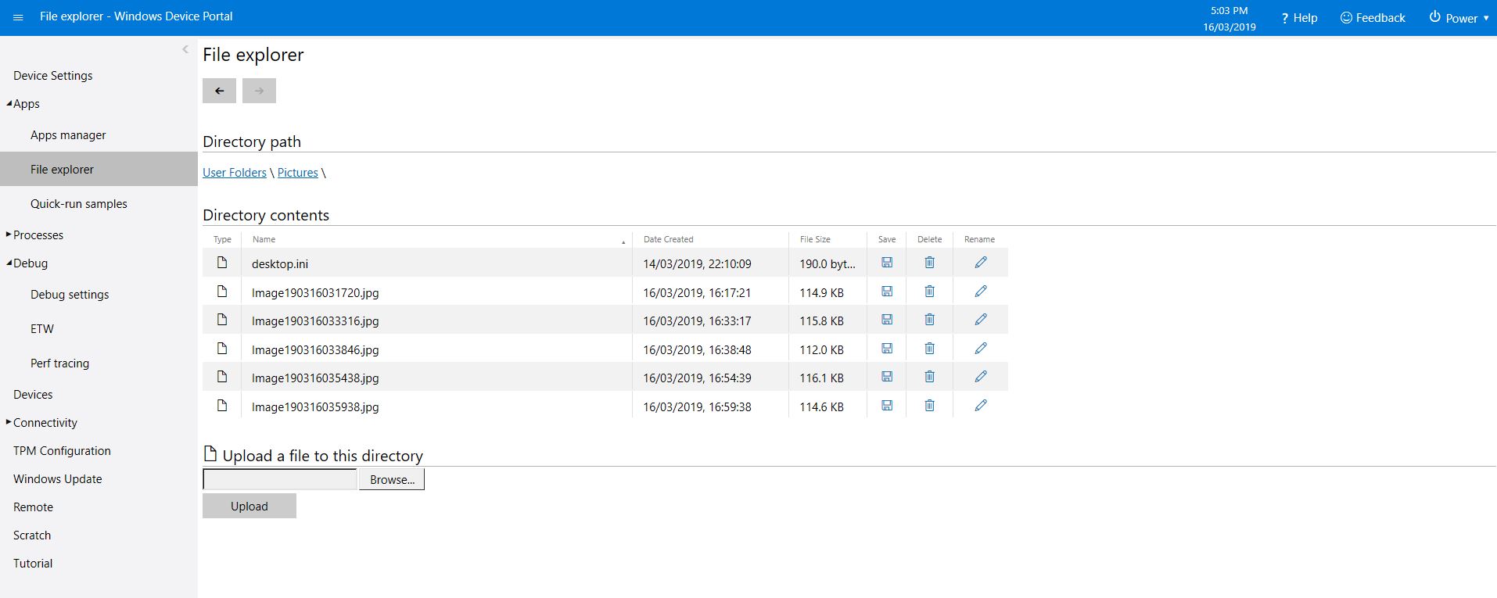The height and width of the screenshot is (598, 1497).
Task: Rename Image190316035938.jpg via the pencil icon
Action: (x=980, y=406)
